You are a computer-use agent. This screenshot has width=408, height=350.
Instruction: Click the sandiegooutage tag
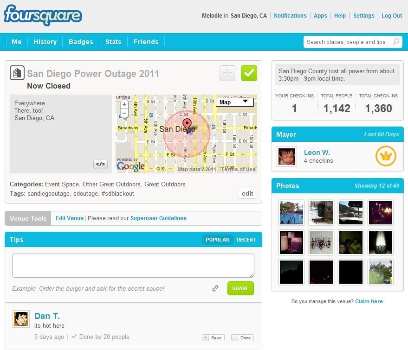[x=48, y=194]
